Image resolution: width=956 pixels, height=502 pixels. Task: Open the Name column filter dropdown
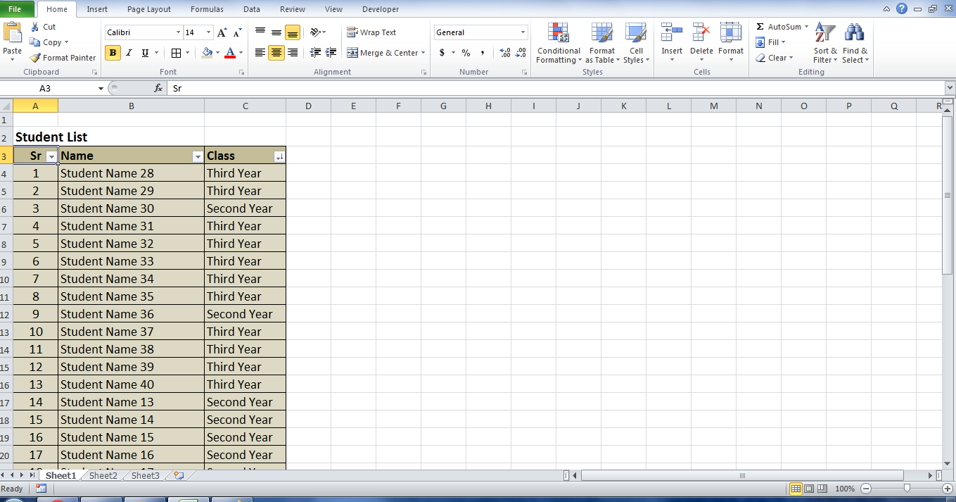click(198, 157)
